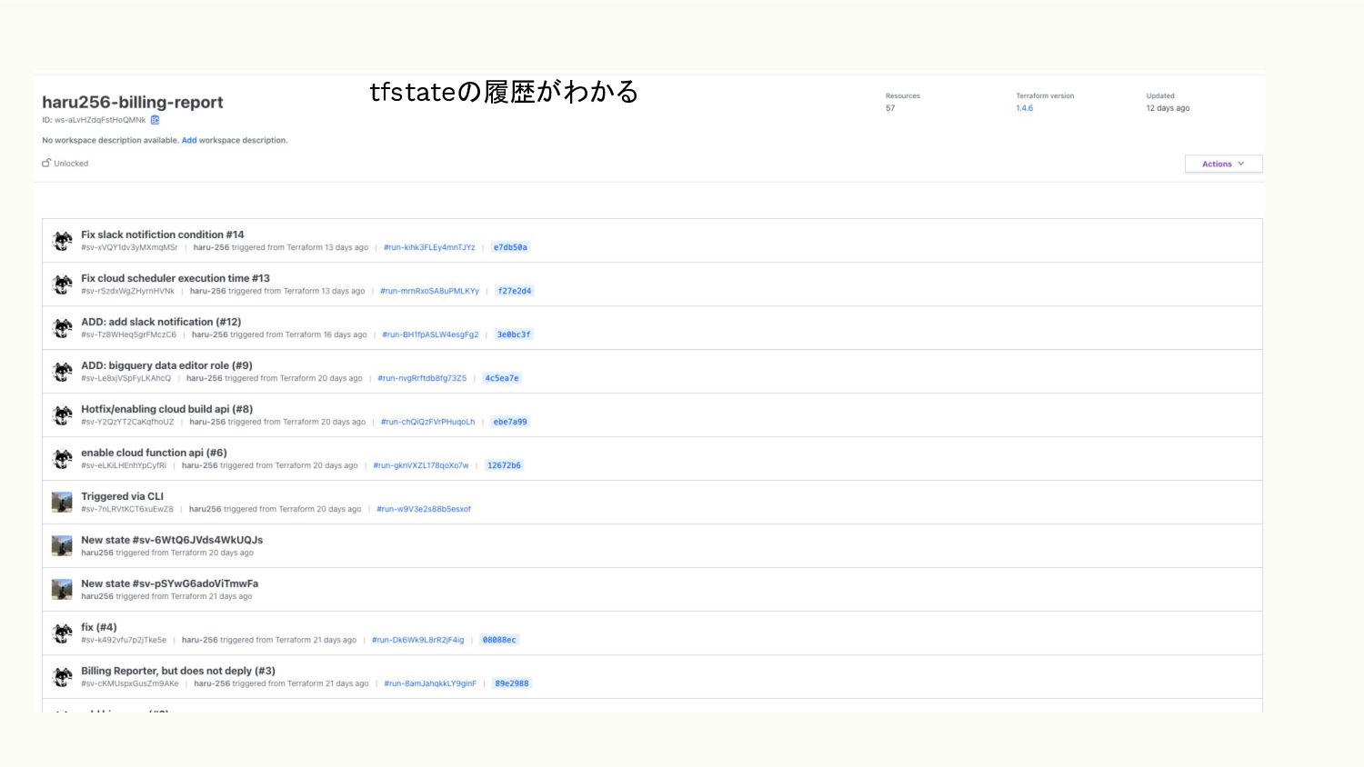Open run link #run-w9V3e2s88b5esxof
1364x767 pixels.
coord(424,509)
